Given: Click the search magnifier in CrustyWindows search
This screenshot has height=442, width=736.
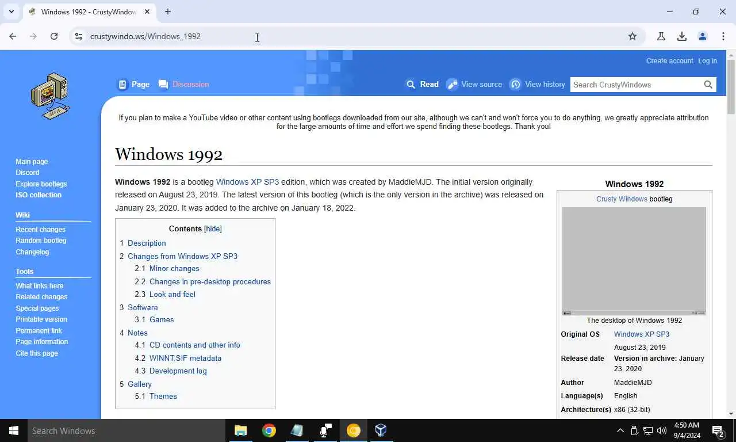Looking at the screenshot, I should [708, 85].
